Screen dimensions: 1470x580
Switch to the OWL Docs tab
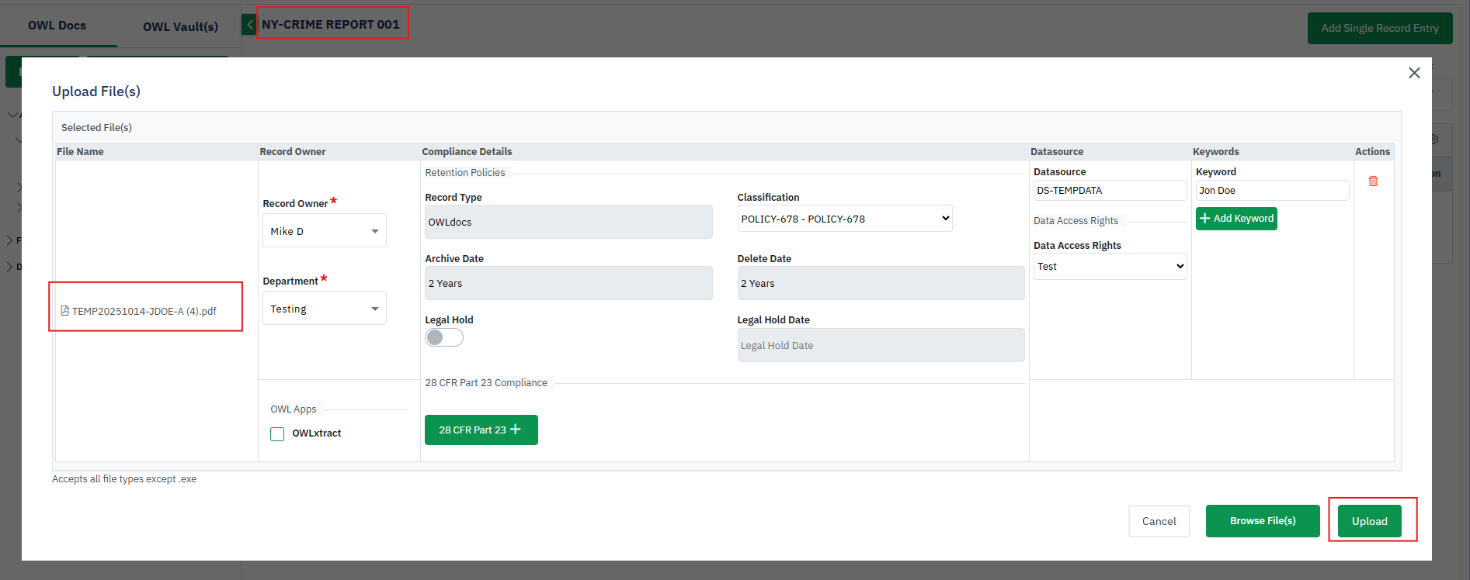pyautogui.click(x=57, y=26)
